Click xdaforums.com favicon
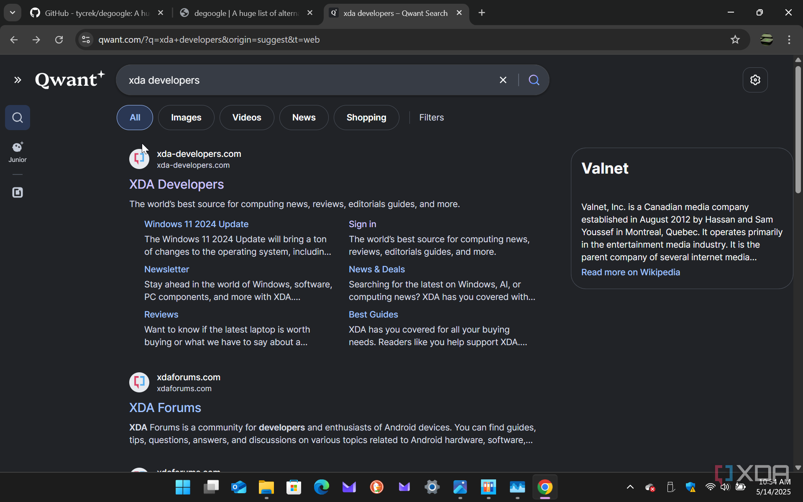The width and height of the screenshot is (803, 502). click(x=139, y=382)
